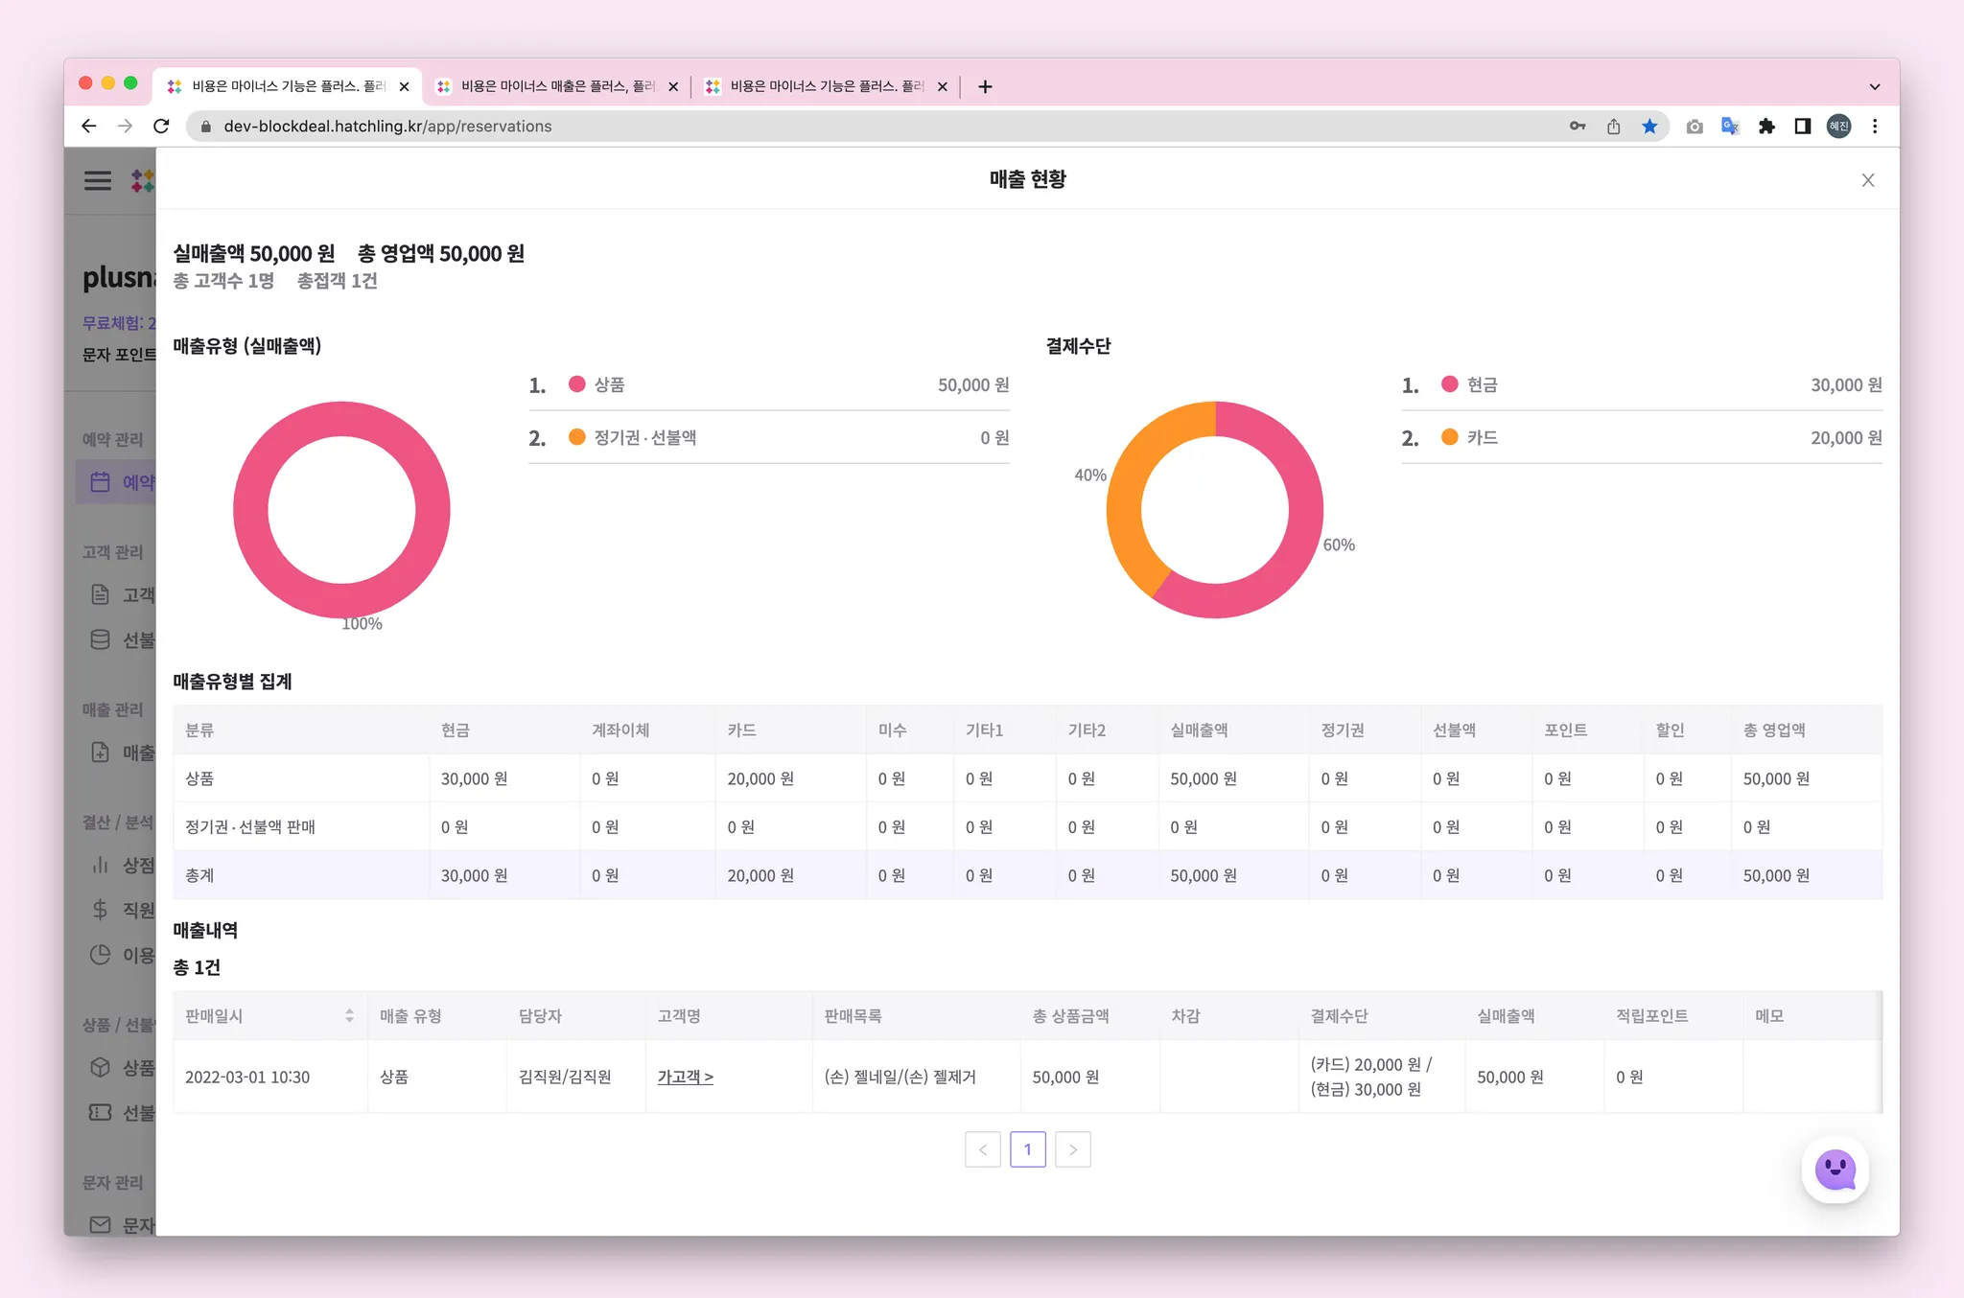
Task: Open Chrome three-dot menu
Action: click(1875, 127)
